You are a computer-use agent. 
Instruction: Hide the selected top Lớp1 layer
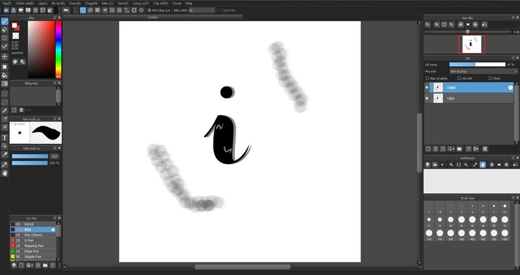coord(427,88)
